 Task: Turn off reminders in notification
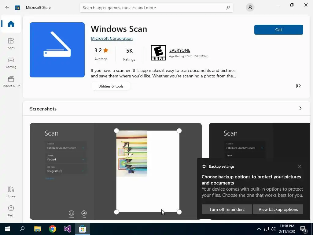(x=227, y=209)
